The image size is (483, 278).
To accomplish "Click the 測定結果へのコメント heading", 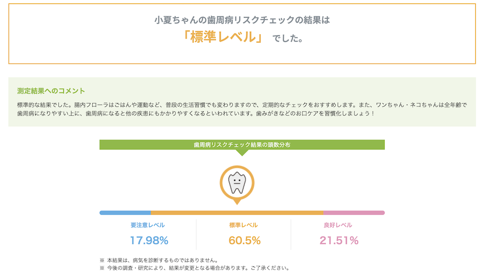I will (51, 91).
